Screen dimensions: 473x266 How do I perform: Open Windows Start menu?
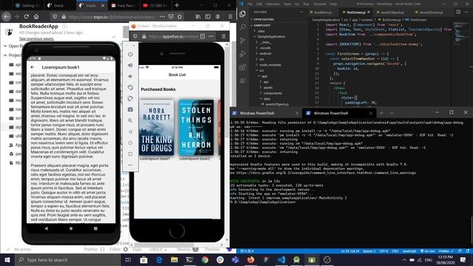tap(7, 259)
